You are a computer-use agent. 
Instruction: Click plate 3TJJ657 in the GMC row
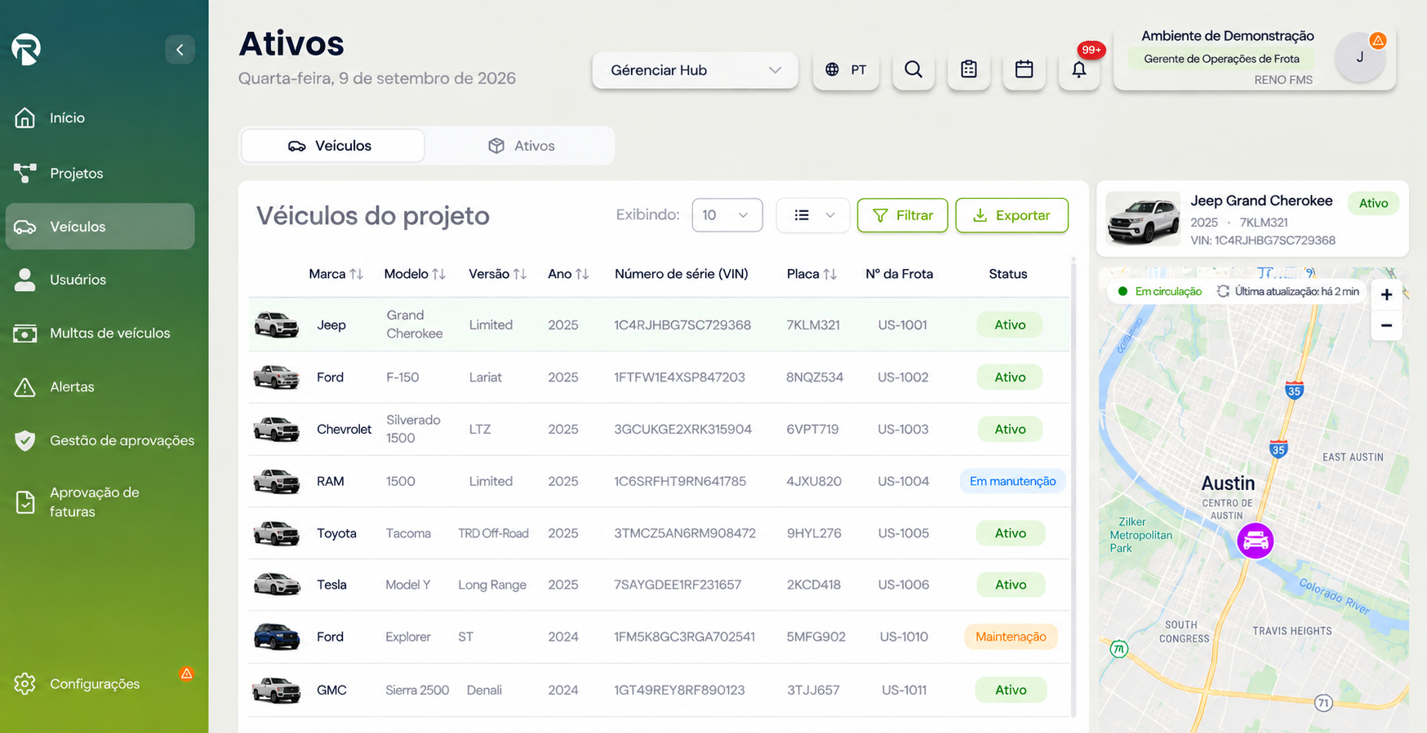(813, 690)
